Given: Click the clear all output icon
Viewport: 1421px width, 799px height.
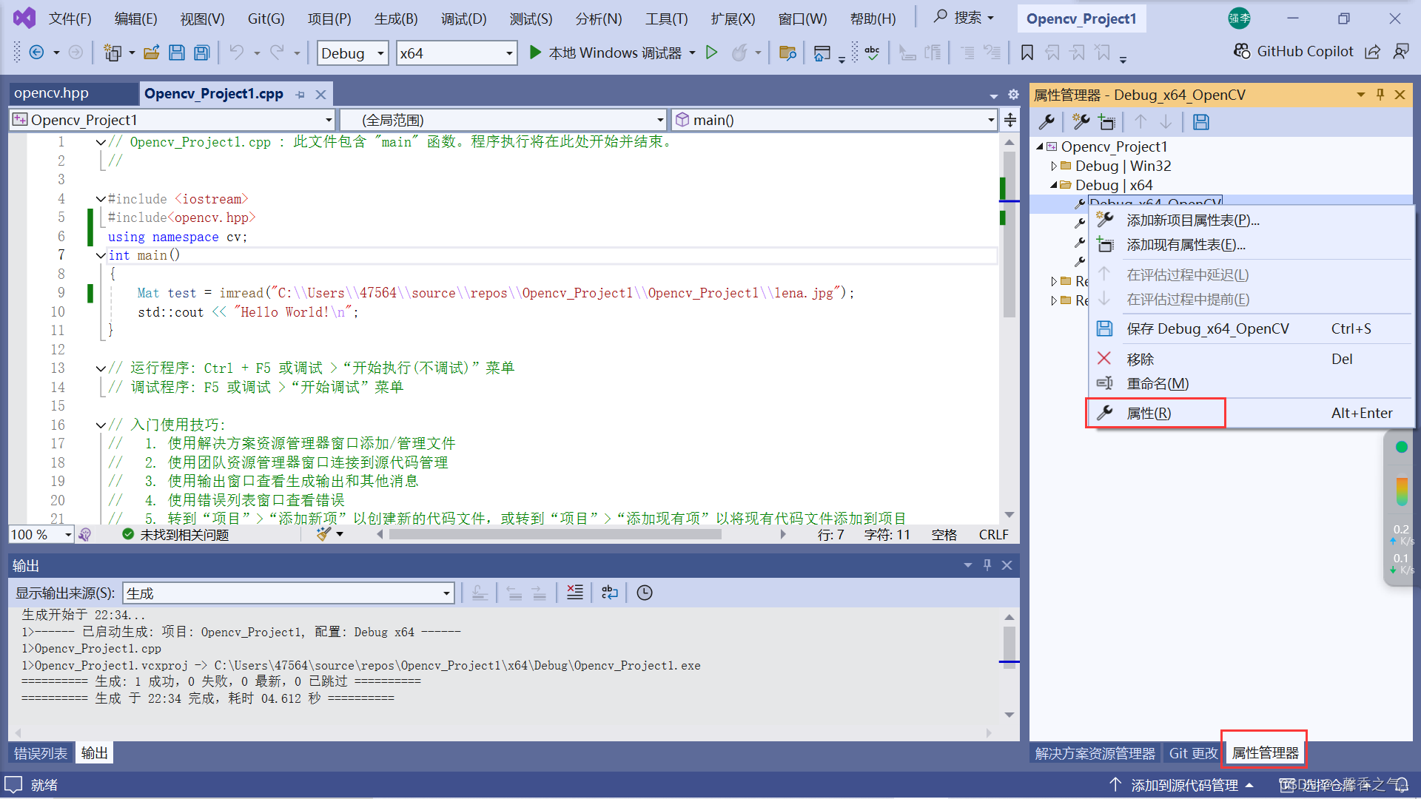Looking at the screenshot, I should [574, 593].
